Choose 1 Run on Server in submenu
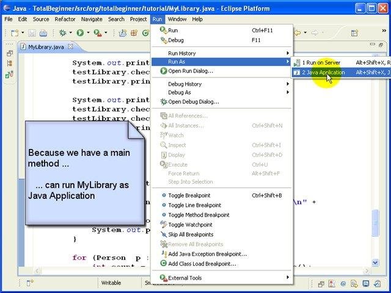Screen dimensions: 391x293 pyautogui.click(x=341, y=63)
